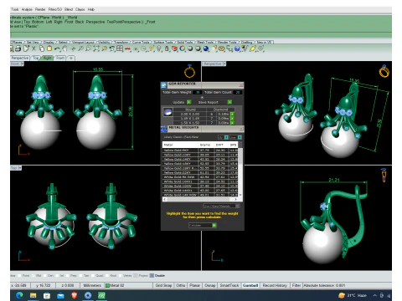Click the Metal 02 layer in status bar
Viewport: 402px width, 301px height.
click(x=115, y=285)
